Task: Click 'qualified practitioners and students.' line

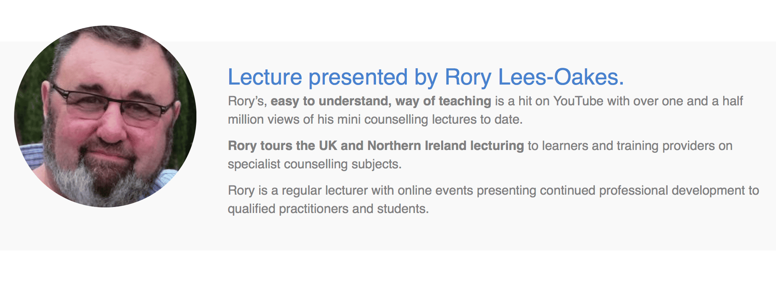Action: click(x=328, y=209)
